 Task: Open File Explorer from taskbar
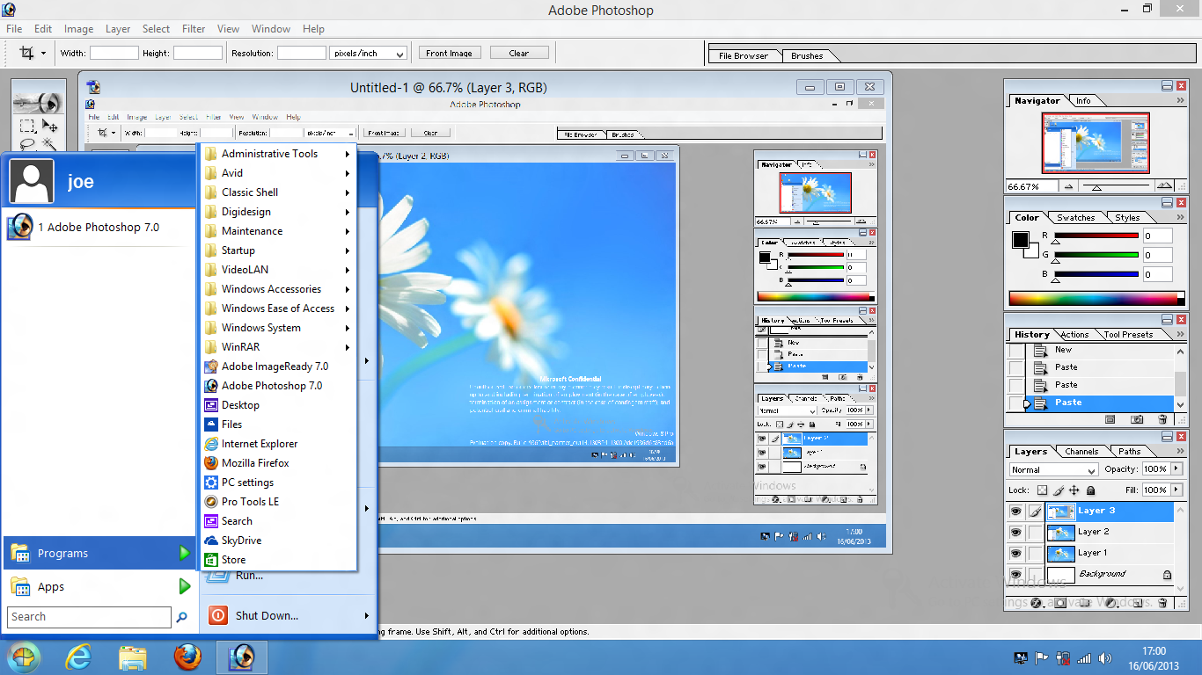(x=133, y=657)
